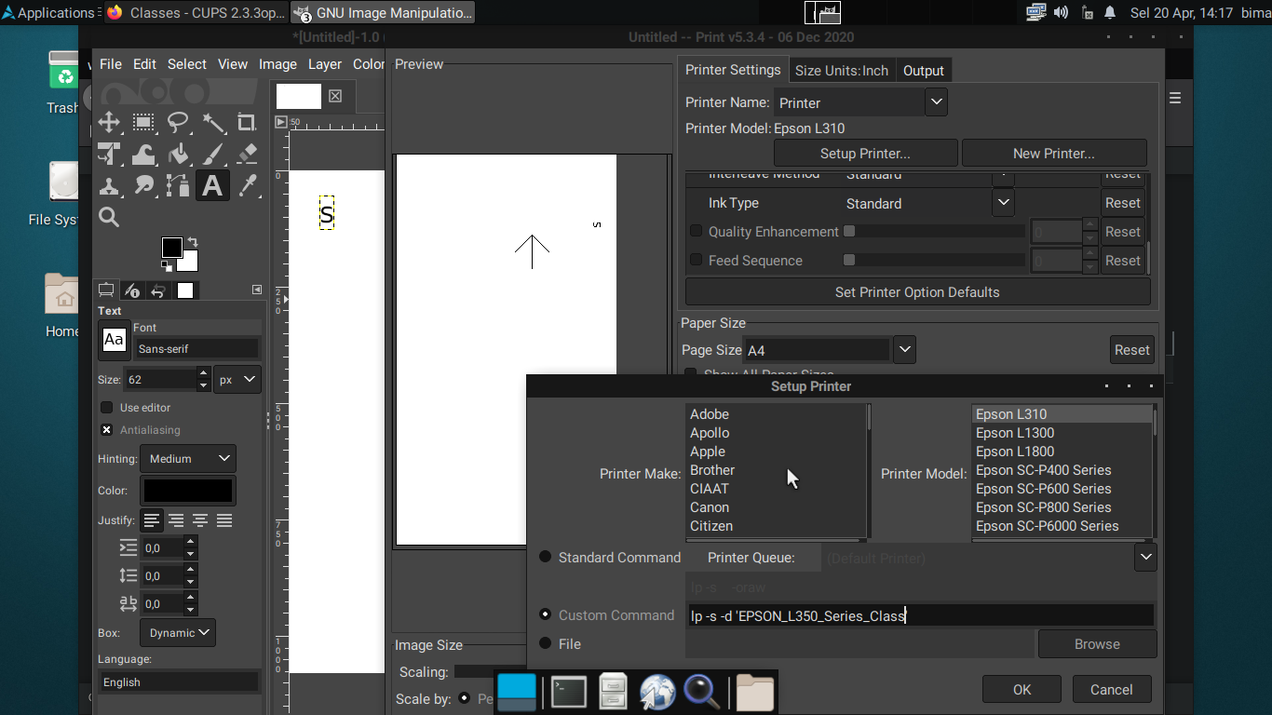Swap foreground and background colors
The width and height of the screenshot is (1272, 715).
click(192, 242)
